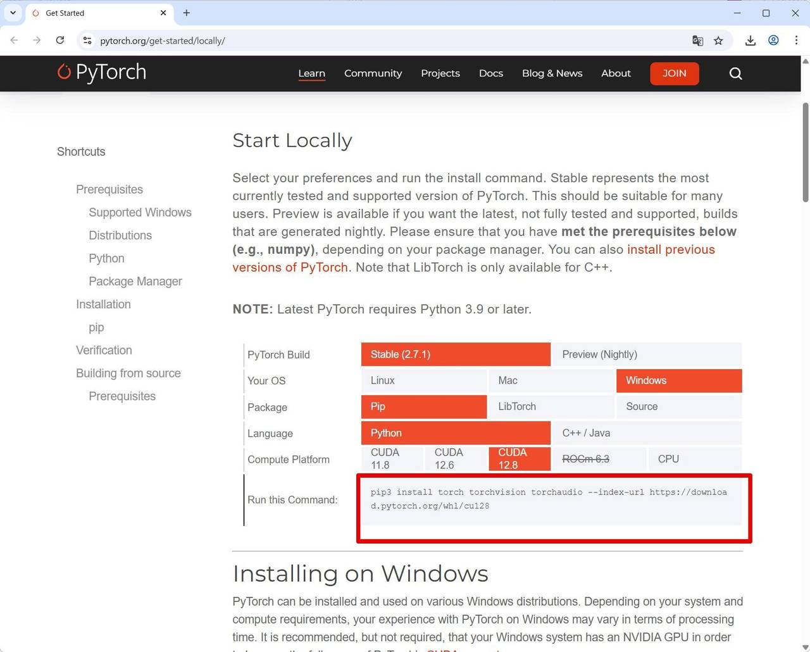
Task: Go to Distributions shortcut
Action: pyautogui.click(x=120, y=235)
